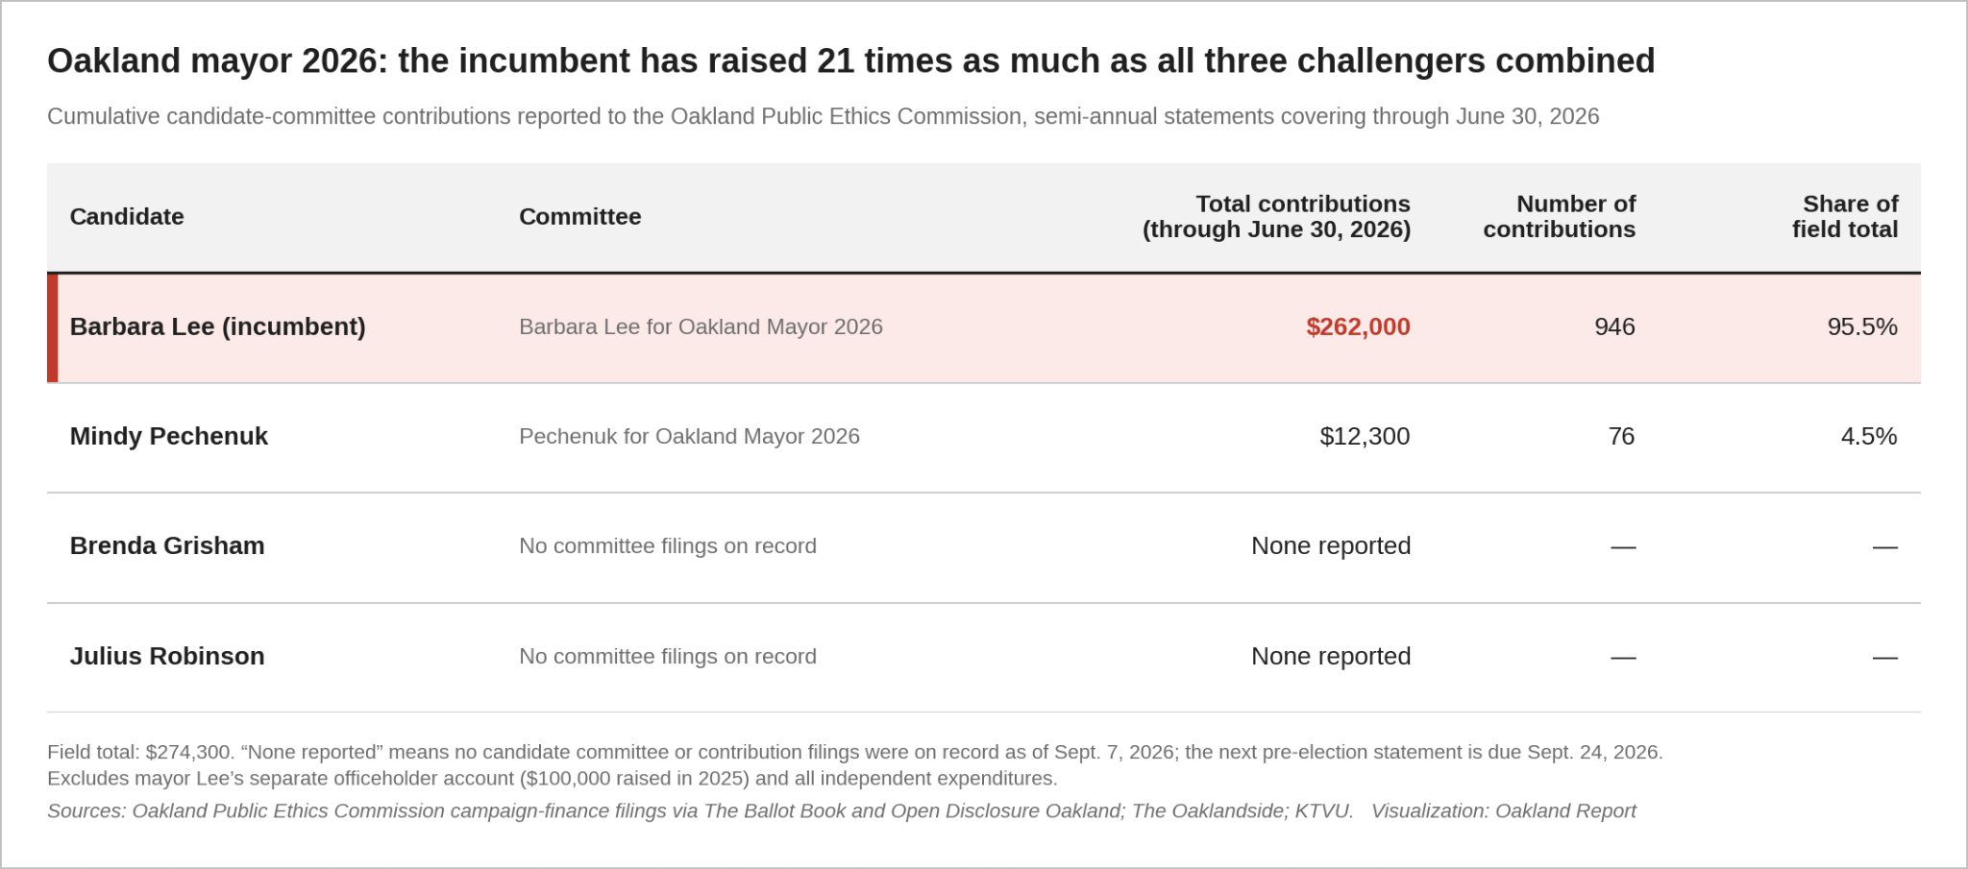This screenshot has height=869, width=1968.
Task: Select the 95.5% share value
Action: pyautogui.click(x=1862, y=327)
